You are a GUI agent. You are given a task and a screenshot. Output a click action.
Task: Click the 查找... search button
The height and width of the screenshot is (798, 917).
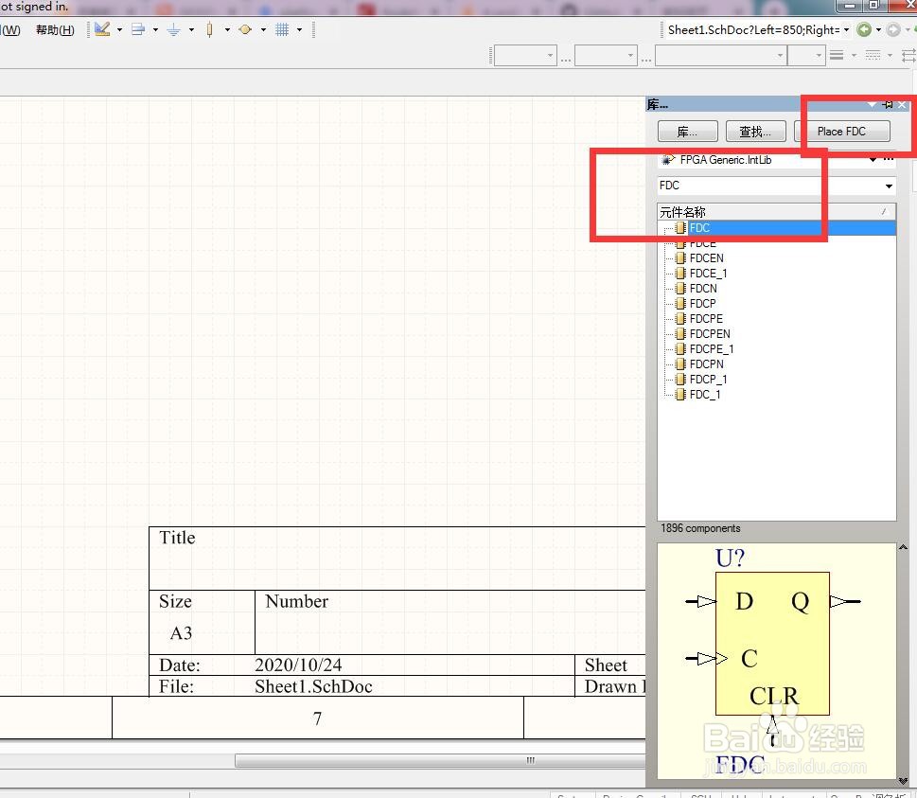coord(755,131)
